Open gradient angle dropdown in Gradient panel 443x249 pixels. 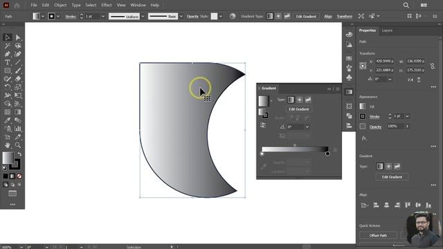click(307, 127)
